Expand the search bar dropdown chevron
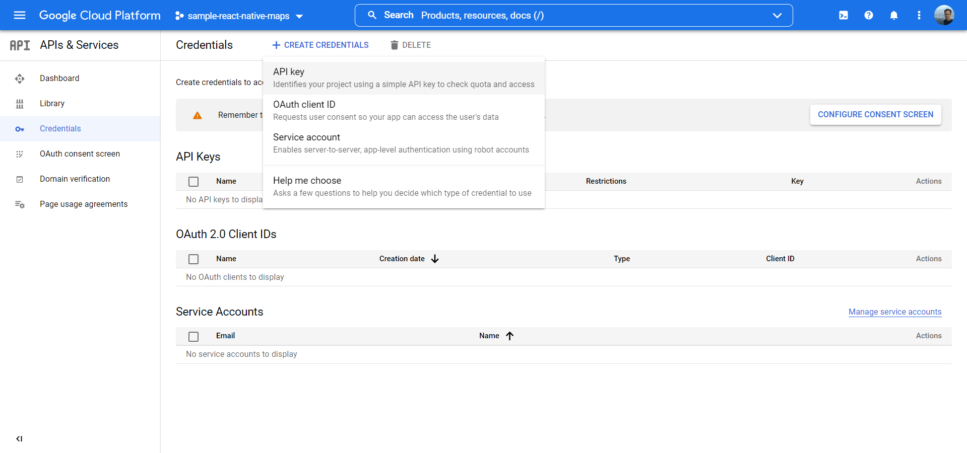Screen dimensions: 967x453 click(777, 16)
